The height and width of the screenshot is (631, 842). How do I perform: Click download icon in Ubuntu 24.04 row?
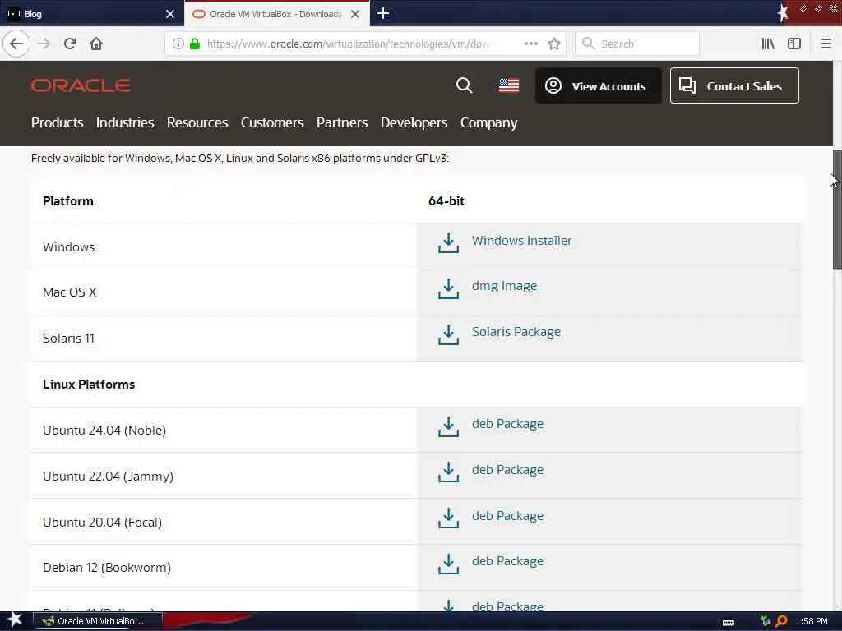coord(448,426)
